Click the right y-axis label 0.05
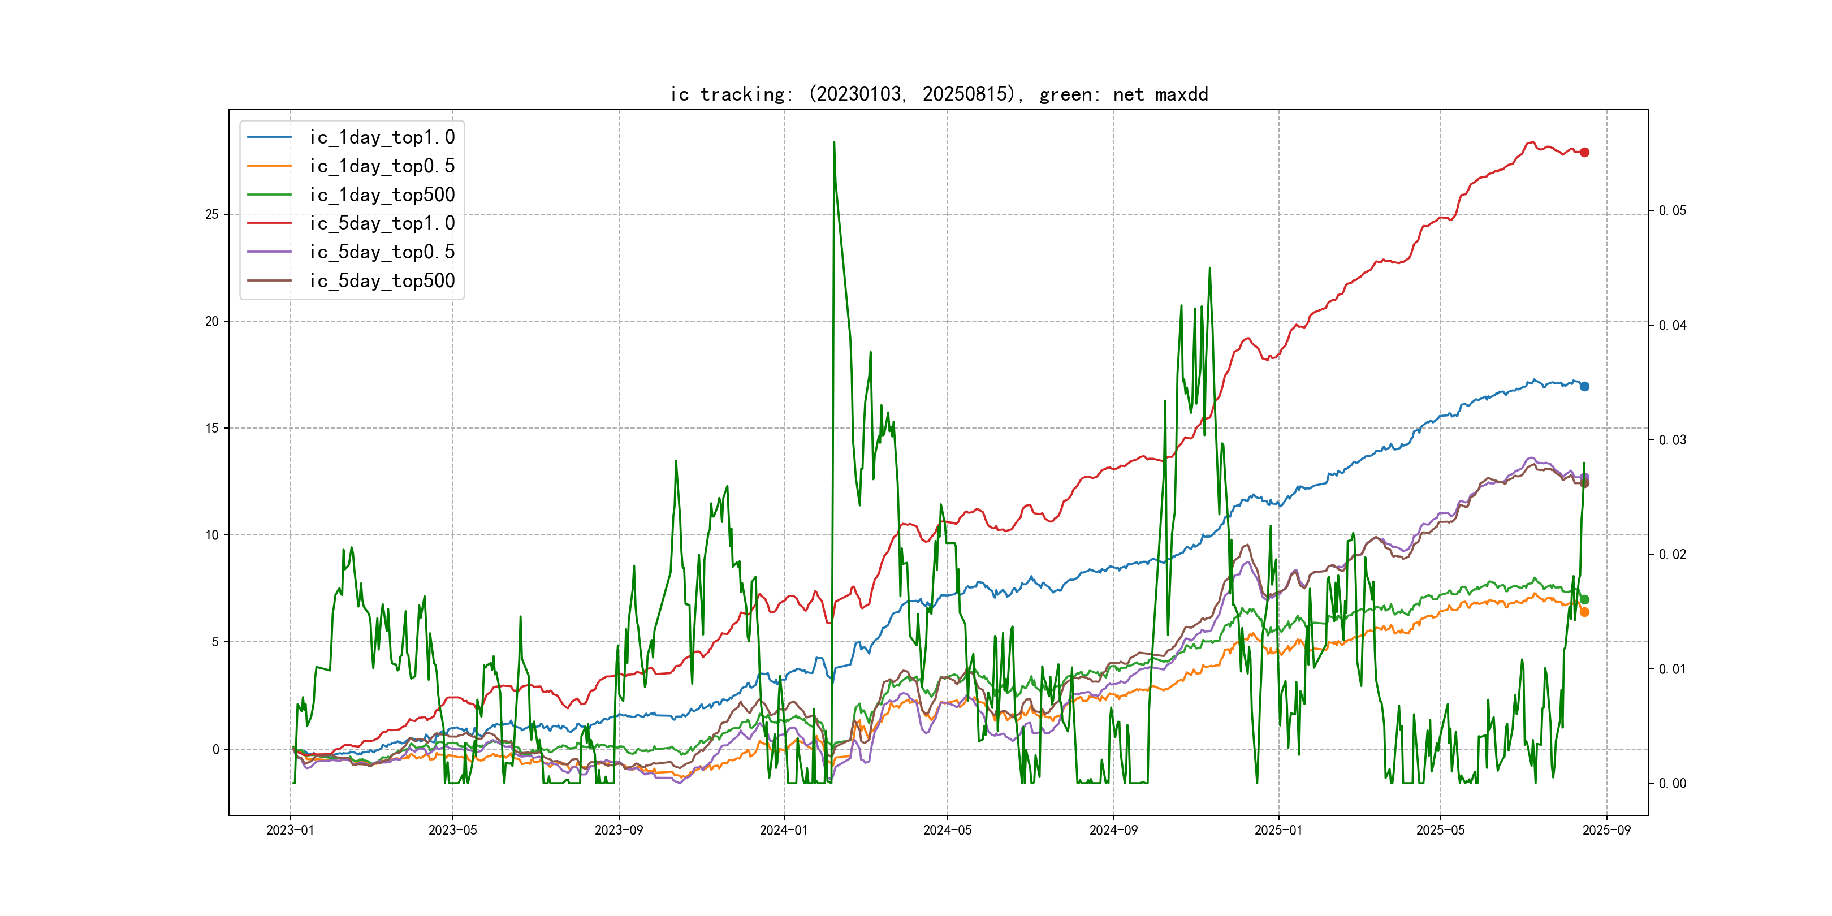This screenshot has width=1832, height=916. [1671, 210]
